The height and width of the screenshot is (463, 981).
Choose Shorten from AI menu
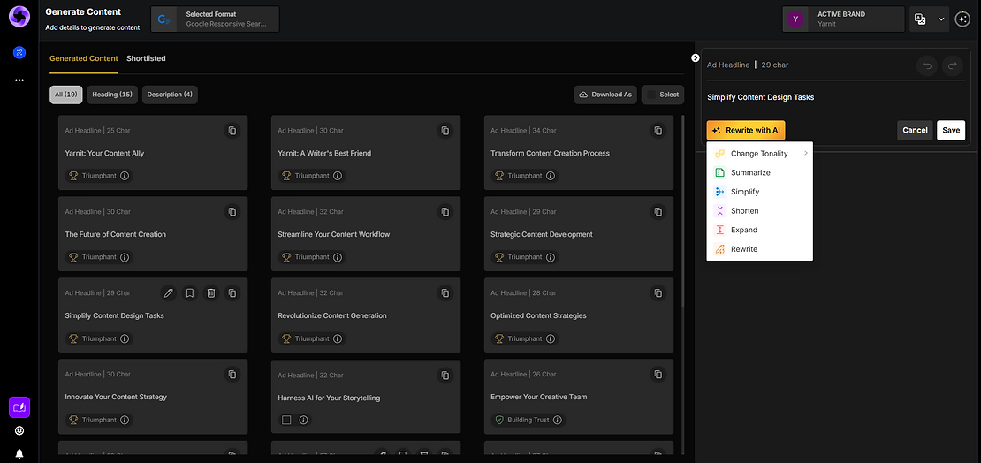[x=759, y=211]
